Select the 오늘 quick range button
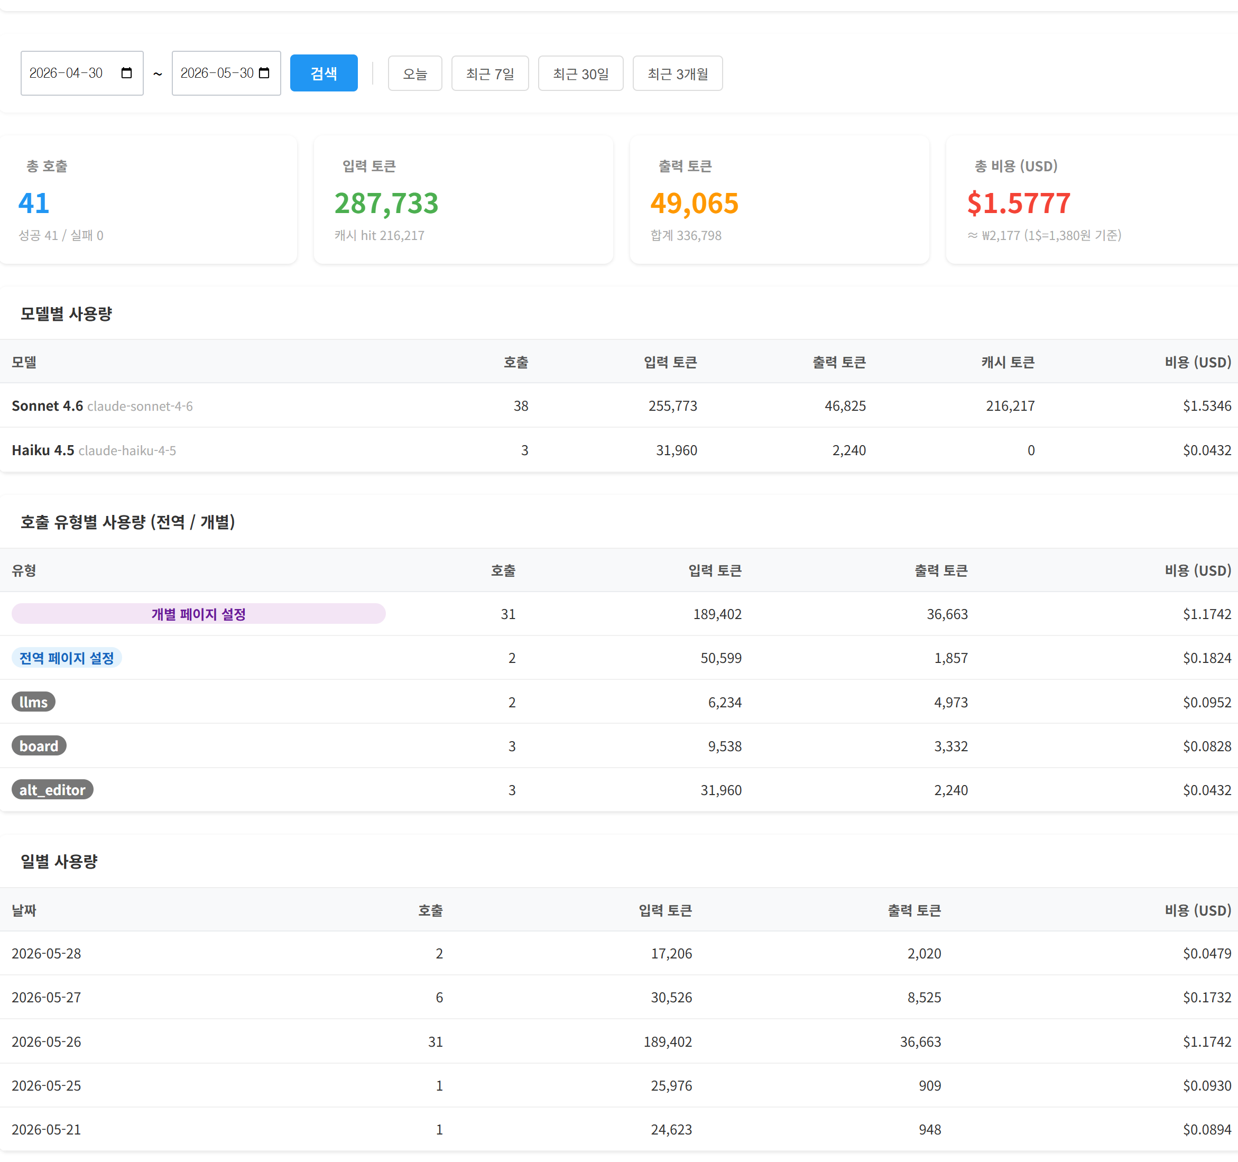The height and width of the screenshot is (1162, 1238). point(415,73)
